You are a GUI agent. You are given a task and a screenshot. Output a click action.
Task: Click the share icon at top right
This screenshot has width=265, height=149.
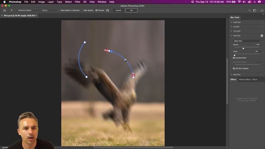pos(262,10)
